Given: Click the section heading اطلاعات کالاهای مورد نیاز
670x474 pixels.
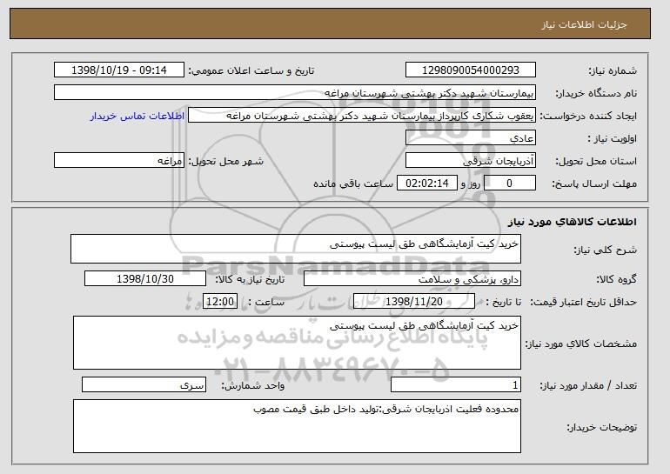Looking at the screenshot, I should [573, 222].
